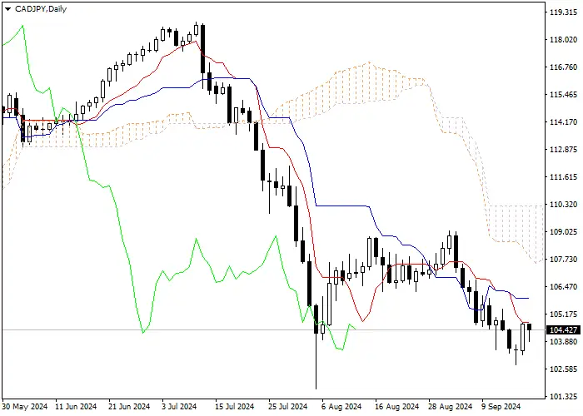Open the chart dropdown triangle beside CADJPY
Viewport: 583px width, 416px height.
7,9
